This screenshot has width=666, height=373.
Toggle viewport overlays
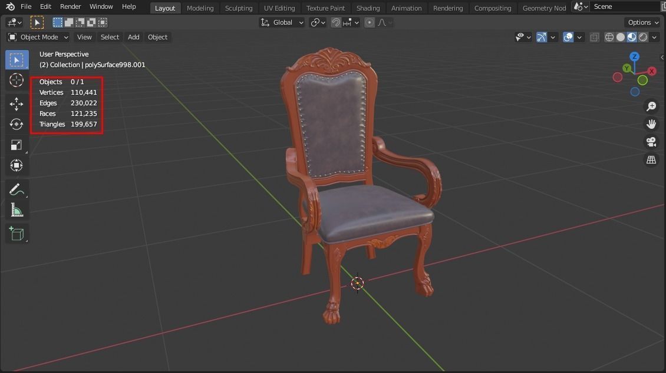568,37
